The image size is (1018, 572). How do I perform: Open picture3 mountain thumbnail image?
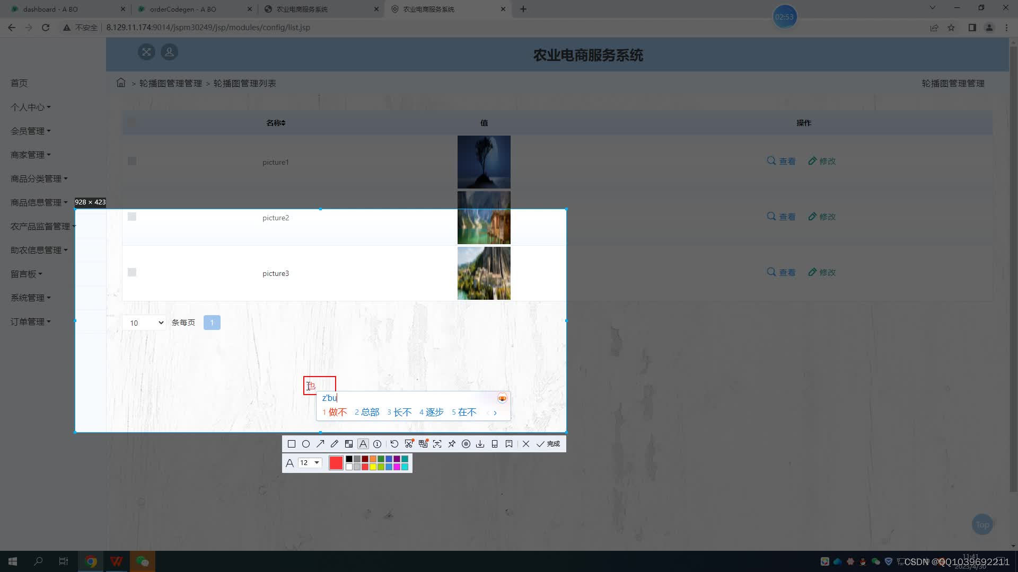484,273
